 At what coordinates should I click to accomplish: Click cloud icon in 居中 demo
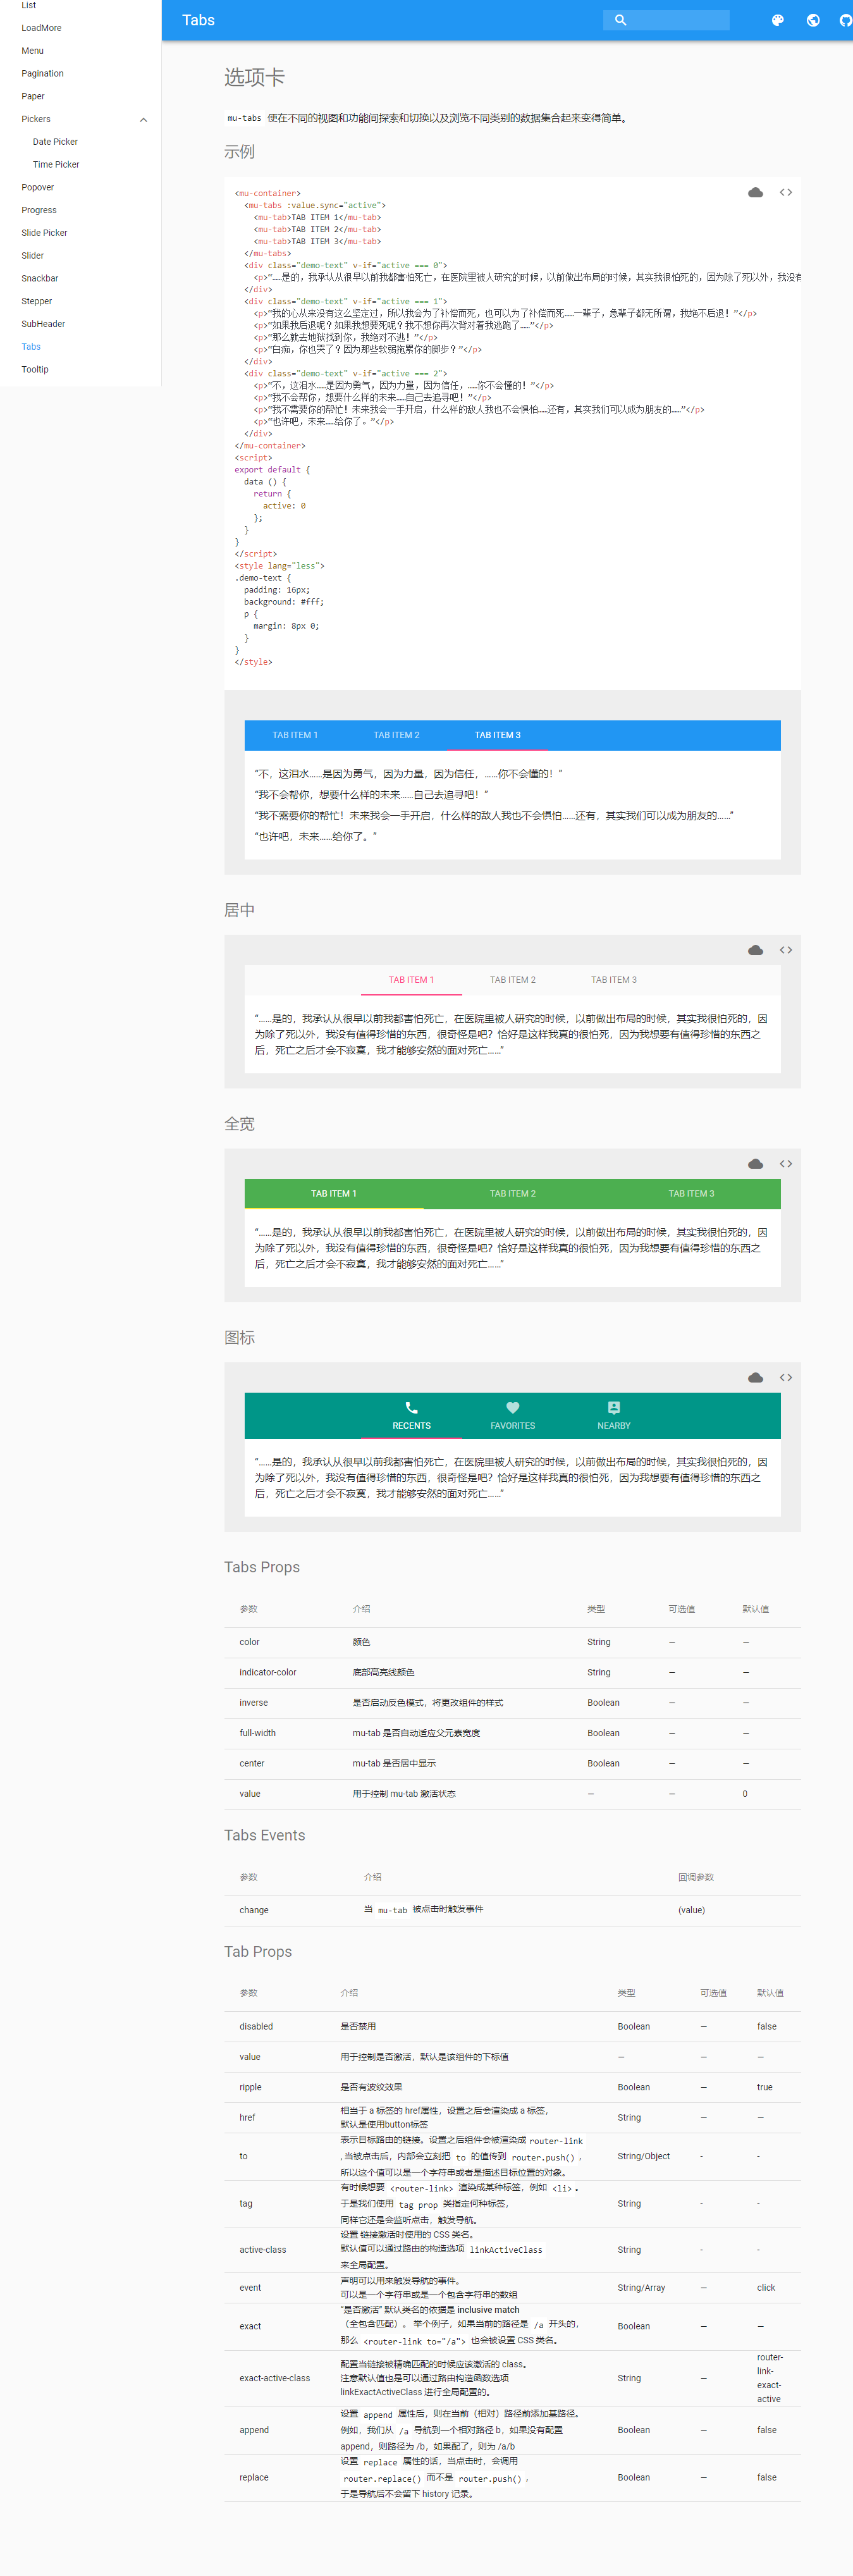point(755,950)
